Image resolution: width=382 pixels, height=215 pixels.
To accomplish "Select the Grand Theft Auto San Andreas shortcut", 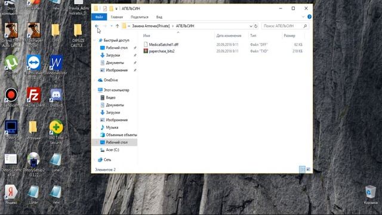I will point(11,34).
